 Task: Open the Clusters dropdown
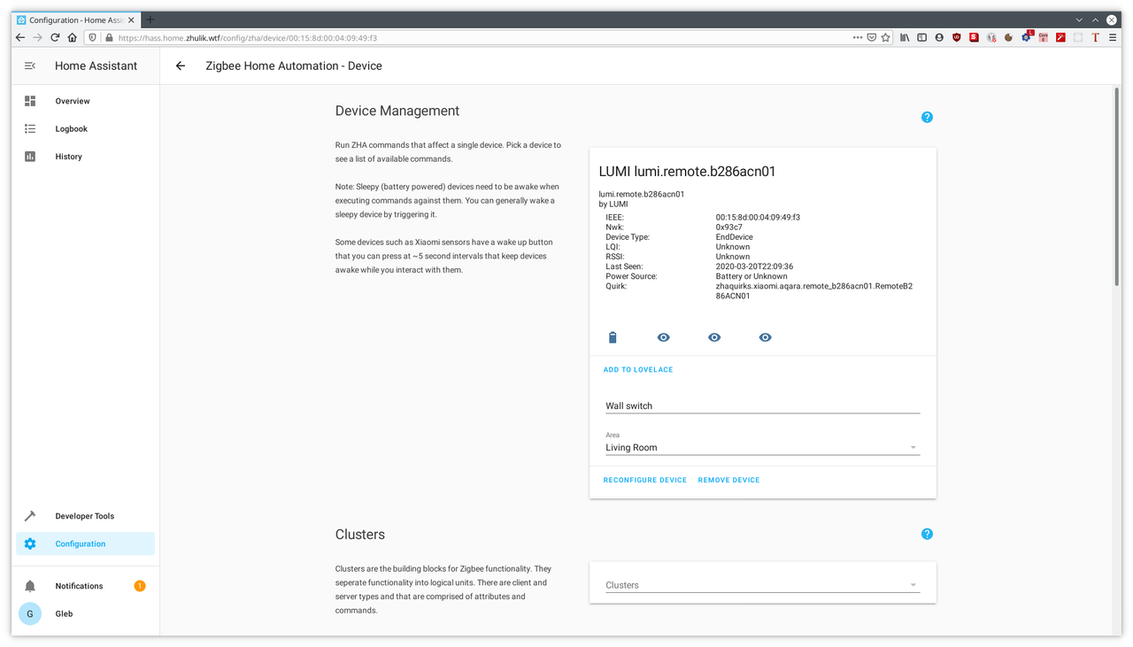click(763, 585)
